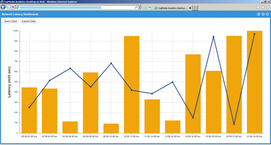Select the CogMedia Analytics Desktop tab
Viewport: 271px width, 145px height.
click(x=171, y=8)
